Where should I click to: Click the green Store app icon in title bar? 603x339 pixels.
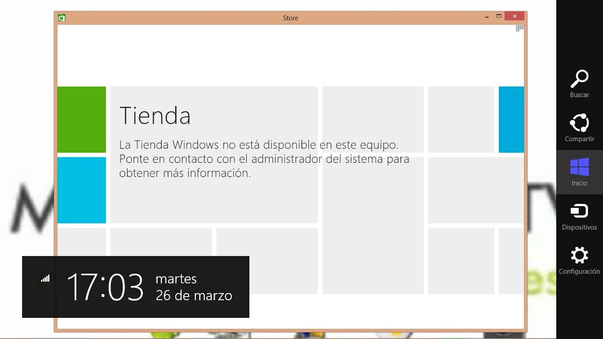(x=62, y=18)
